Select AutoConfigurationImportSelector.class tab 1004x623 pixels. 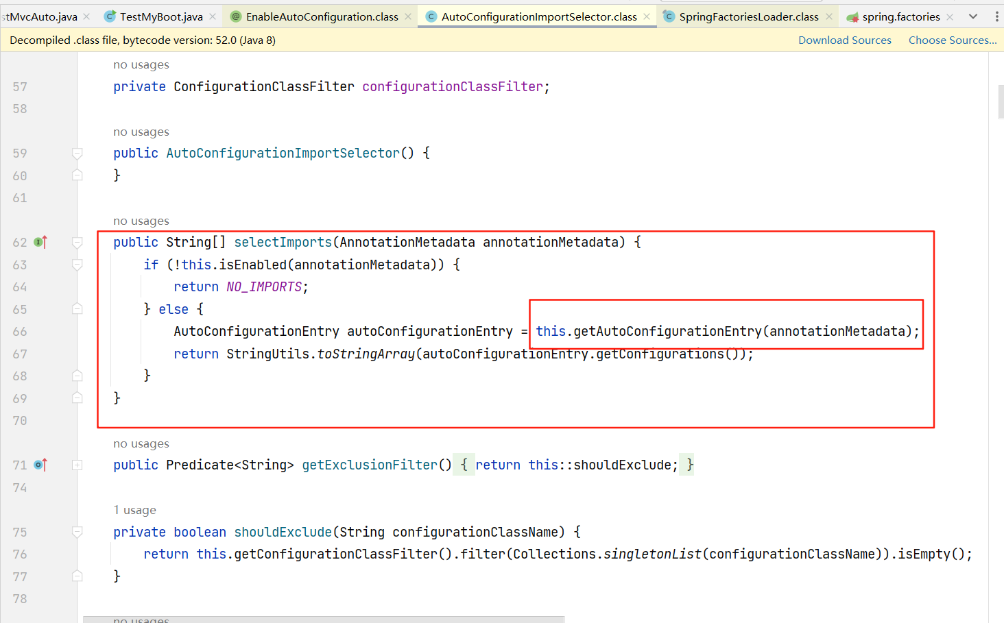click(539, 16)
